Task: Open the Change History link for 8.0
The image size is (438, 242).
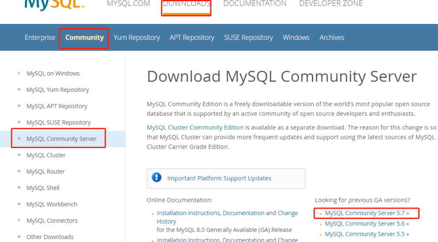Action: coord(228,217)
